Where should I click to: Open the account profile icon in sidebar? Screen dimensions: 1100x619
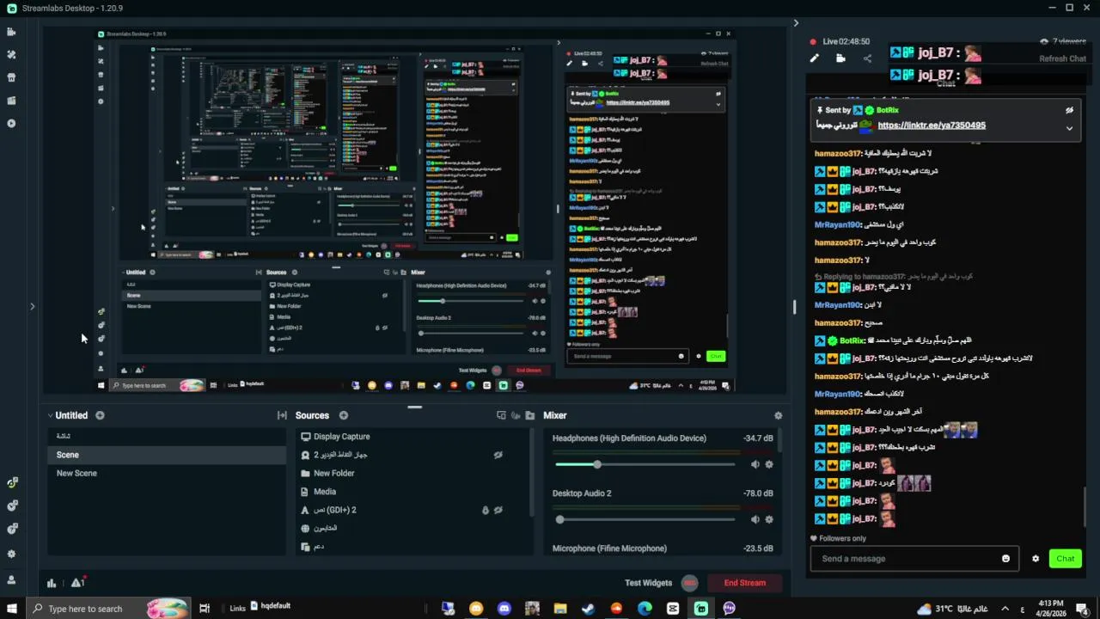click(x=11, y=579)
